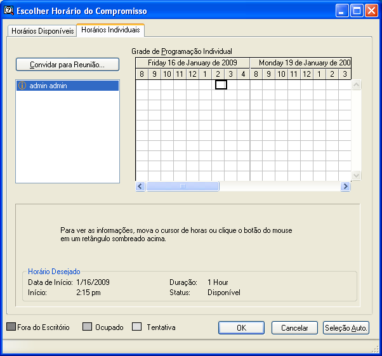Click the left arrow of the horizontal scrollbar
This screenshot has height=356, width=382.
point(140,187)
